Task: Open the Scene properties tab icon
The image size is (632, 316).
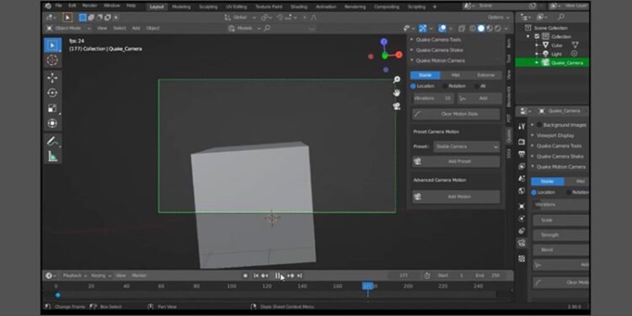Action: click(x=522, y=179)
